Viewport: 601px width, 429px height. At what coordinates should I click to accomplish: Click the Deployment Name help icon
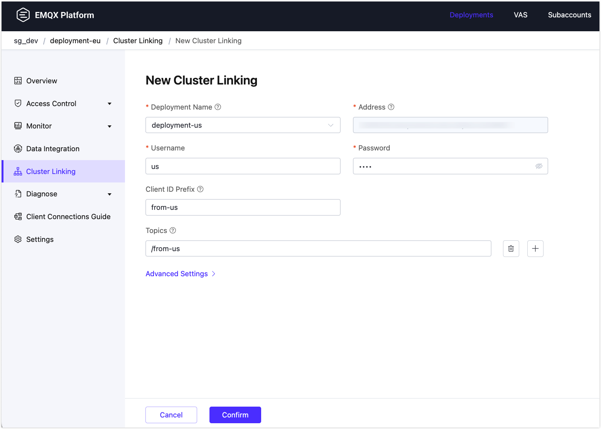(218, 107)
